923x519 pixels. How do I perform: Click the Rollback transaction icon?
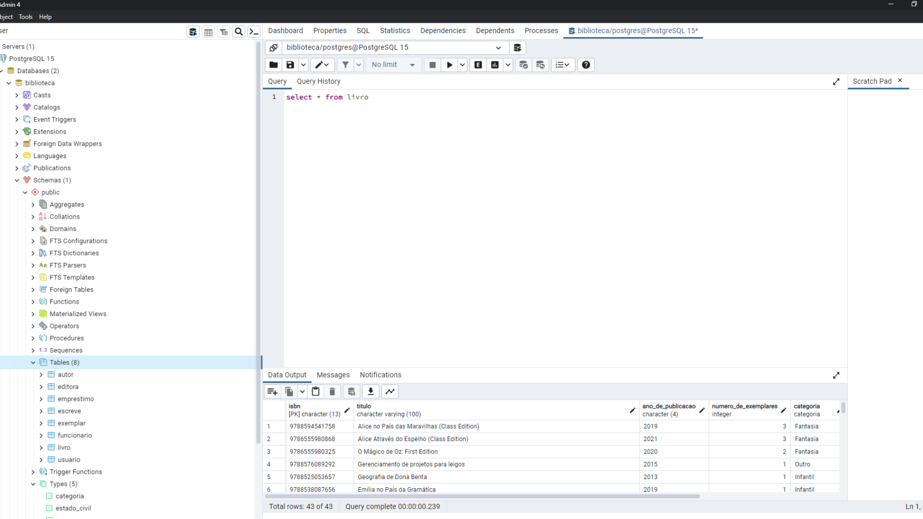pos(540,65)
